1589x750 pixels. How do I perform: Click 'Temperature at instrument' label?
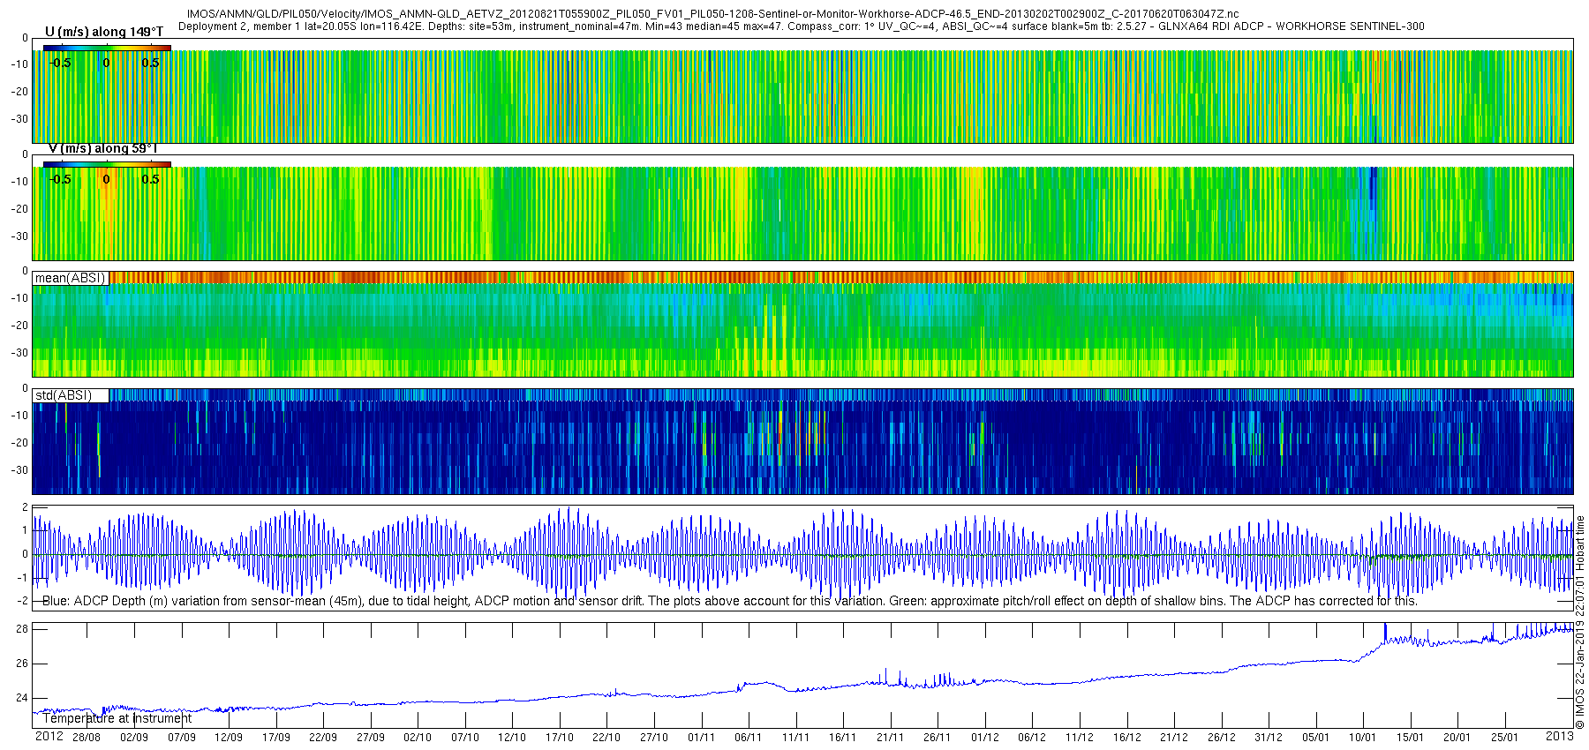tap(117, 718)
